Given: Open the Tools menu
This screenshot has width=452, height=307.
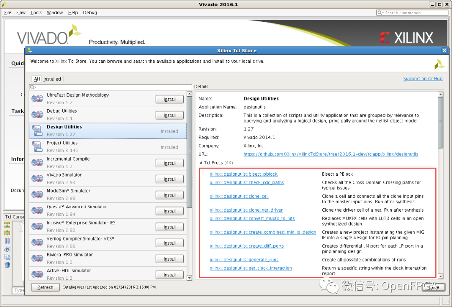Looking at the screenshot, I should [36, 13].
